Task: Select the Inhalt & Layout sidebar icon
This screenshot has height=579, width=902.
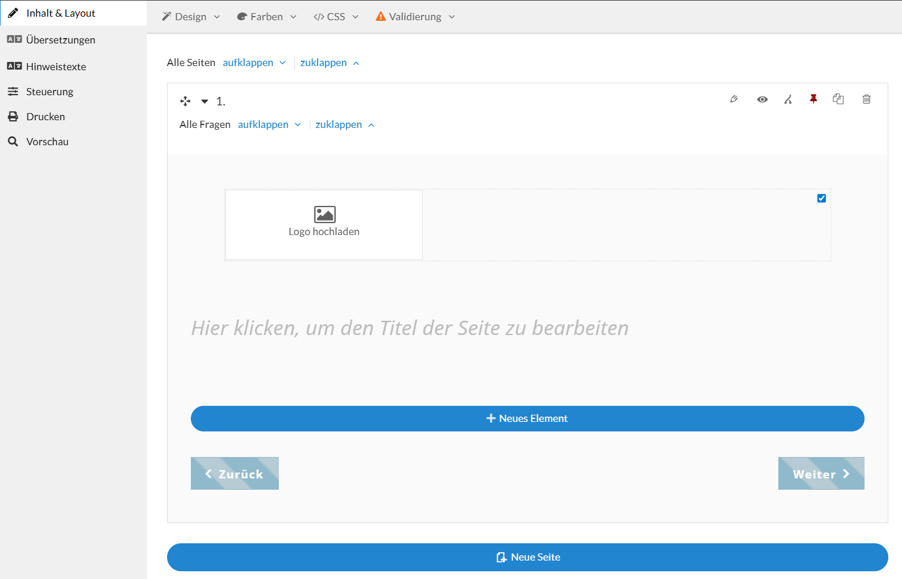Action: (x=12, y=12)
